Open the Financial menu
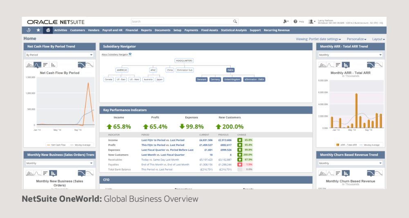Viewport: 409px width, 218px height. [x=132, y=30]
